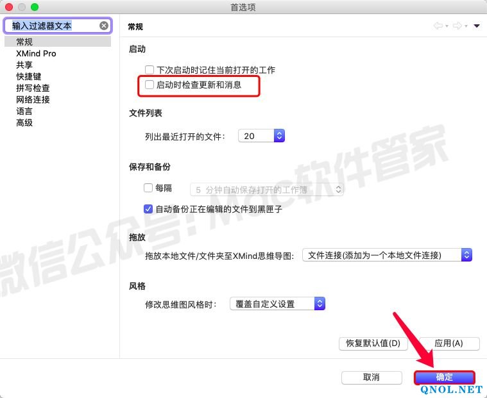This screenshot has width=487, height=398.
Task: Confirm settings with the 确定 button
Action: [x=444, y=377]
